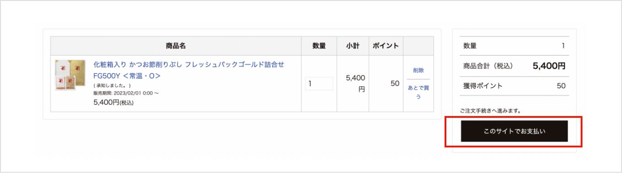The image size is (622, 173).
Task: Click the ポイント column header
Action: point(386,46)
